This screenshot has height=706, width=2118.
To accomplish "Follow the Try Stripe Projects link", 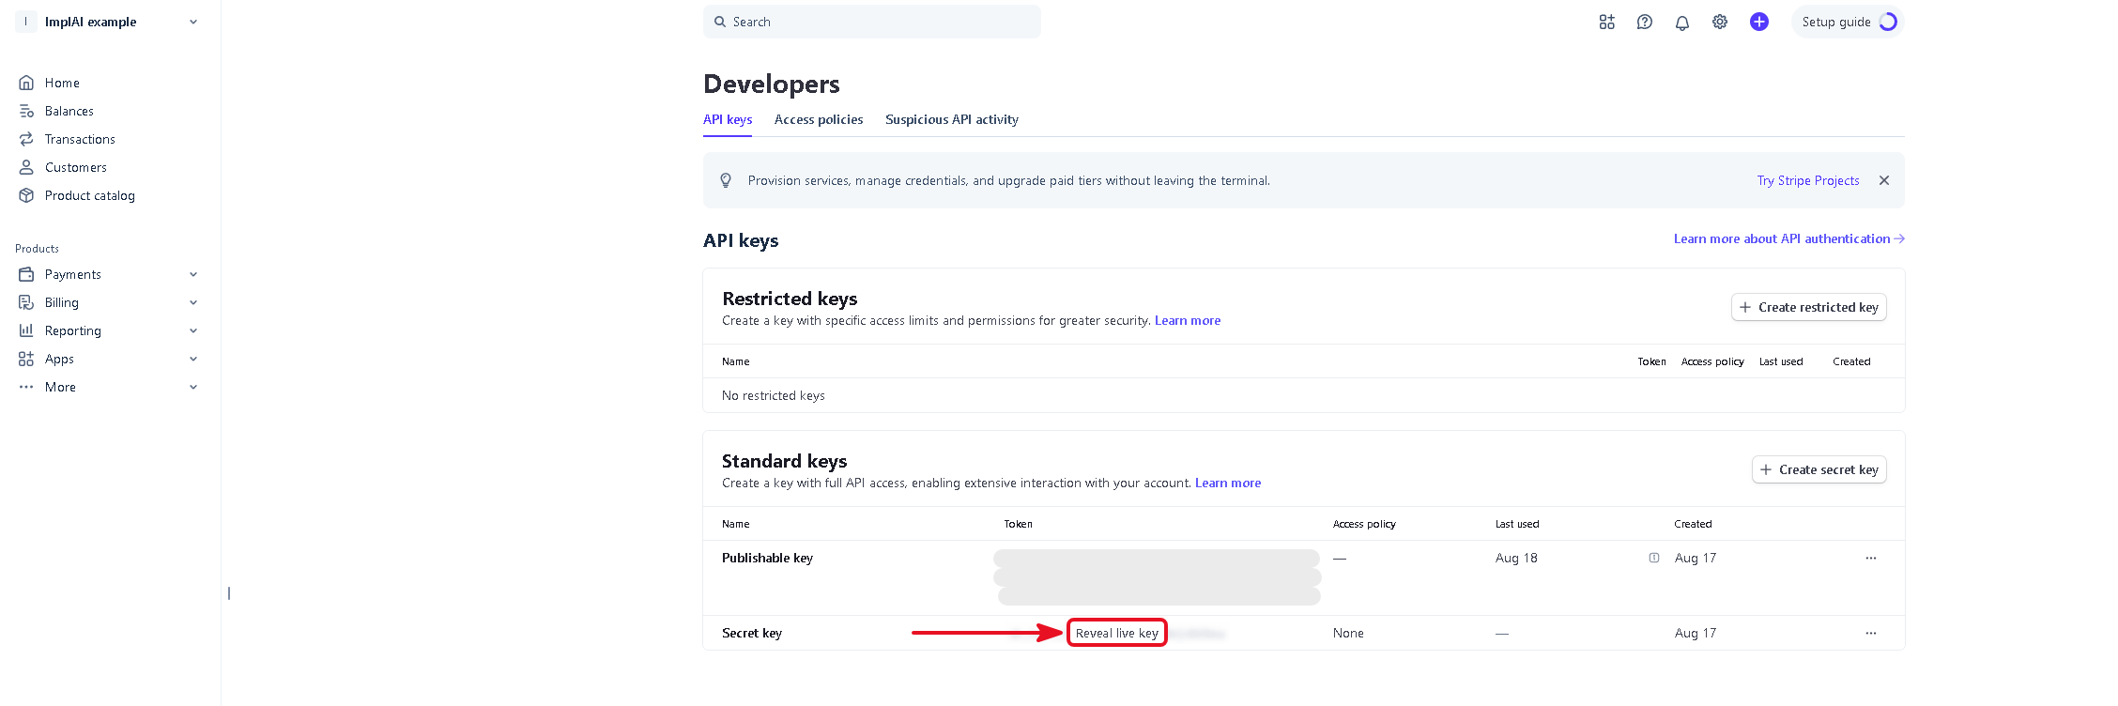I will (1808, 180).
